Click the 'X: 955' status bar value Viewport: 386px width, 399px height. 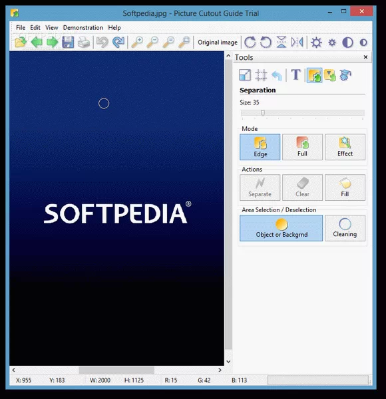point(23,380)
